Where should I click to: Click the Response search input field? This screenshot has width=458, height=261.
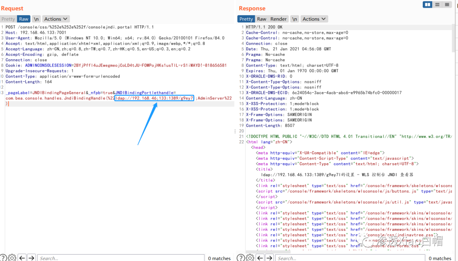[x=350, y=258]
